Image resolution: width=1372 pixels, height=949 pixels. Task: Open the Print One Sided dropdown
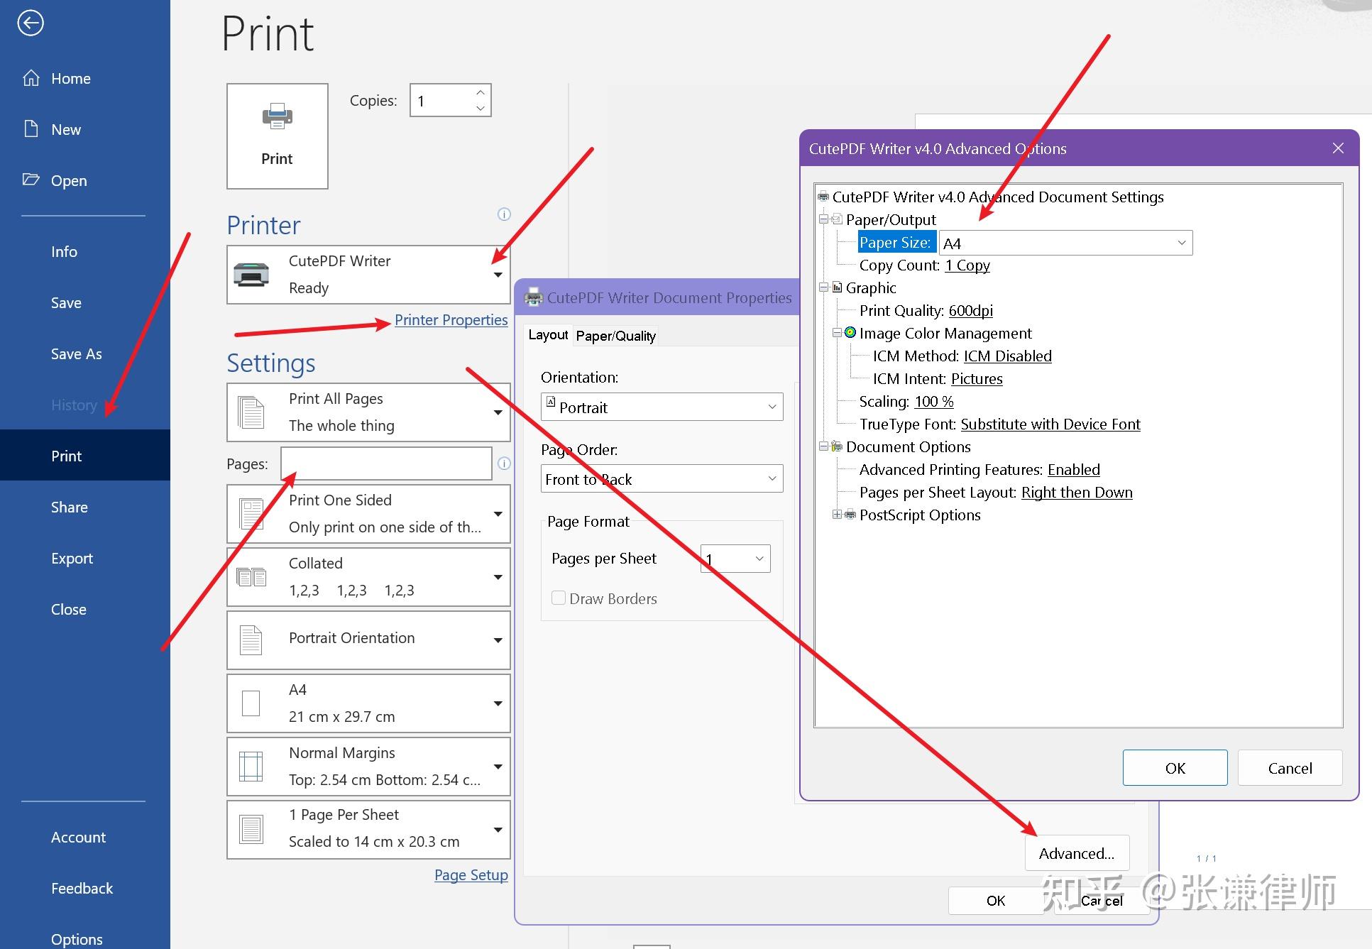click(498, 514)
